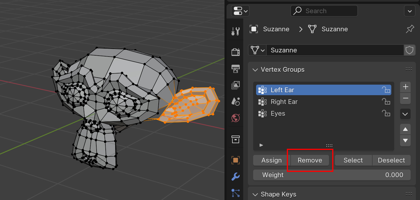Image resolution: width=420 pixels, height=200 pixels.
Task: Click the Shape Keys panel drag handle
Action: (409, 194)
